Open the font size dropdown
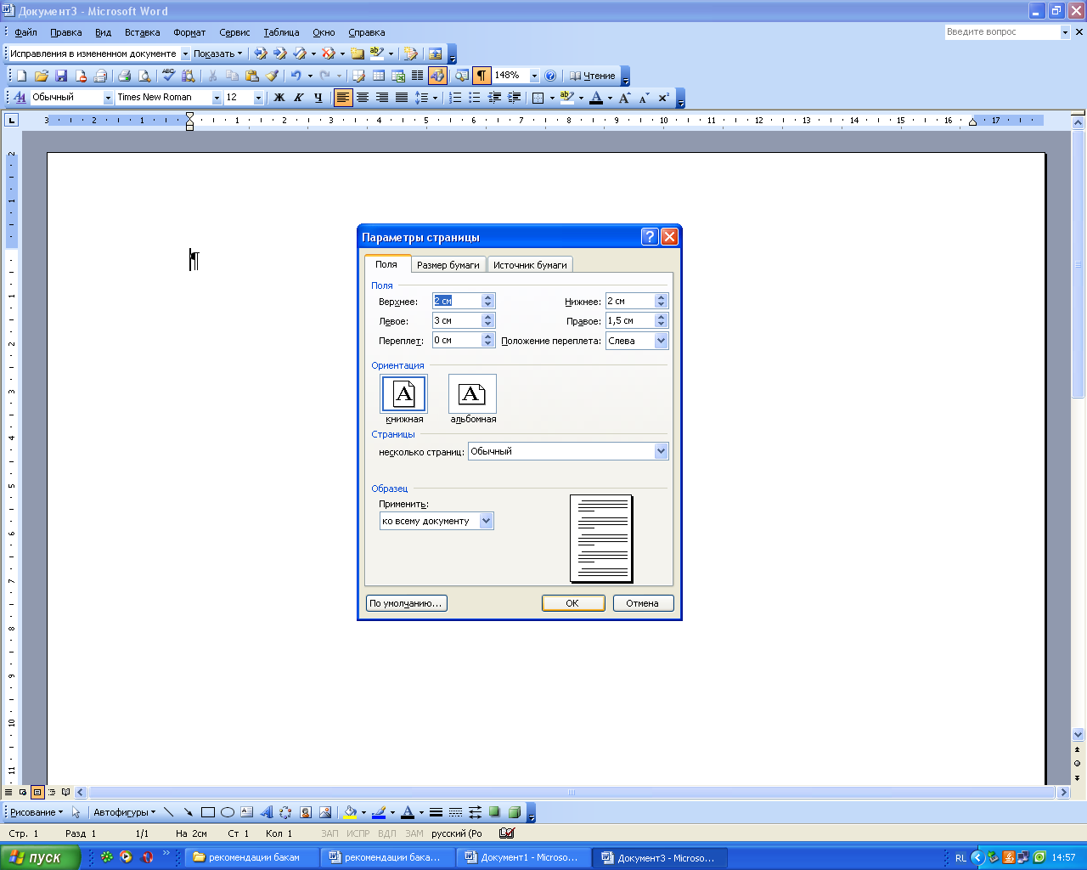Screen dimensions: 1087x870 (259, 98)
